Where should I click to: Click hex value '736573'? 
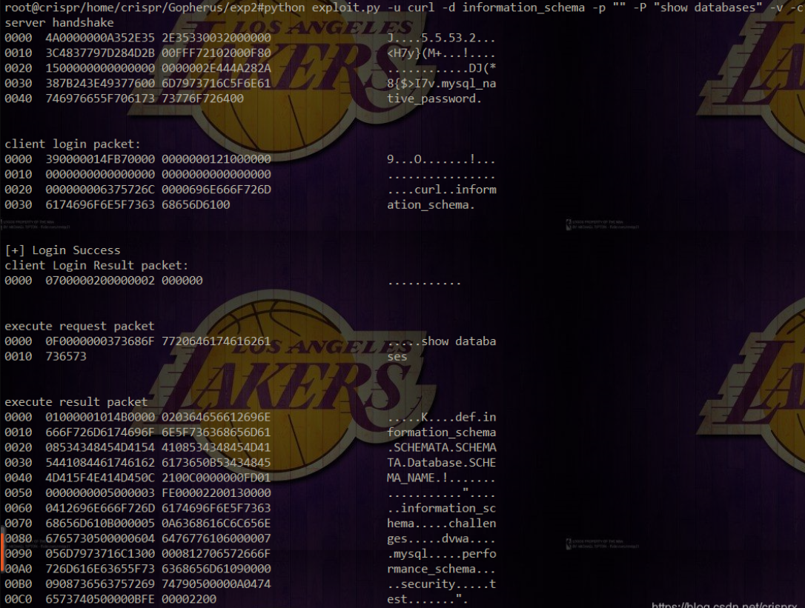pos(66,357)
